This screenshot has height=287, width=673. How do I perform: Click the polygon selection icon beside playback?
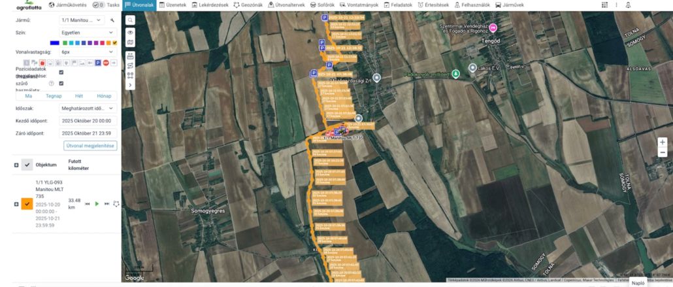pos(116,204)
